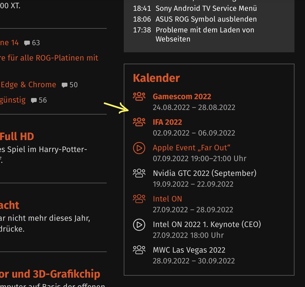305x287 pixels.
Task: Open thread Probleme mit dem Laden von Webseiten
Action: [205, 34]
